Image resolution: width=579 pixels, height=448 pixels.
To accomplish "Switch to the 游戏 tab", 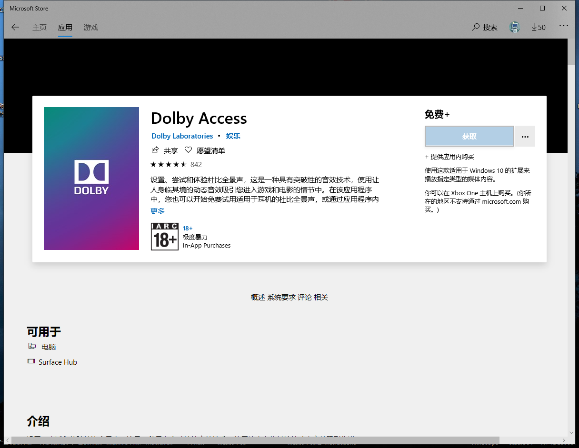I will tap(90, 27).
